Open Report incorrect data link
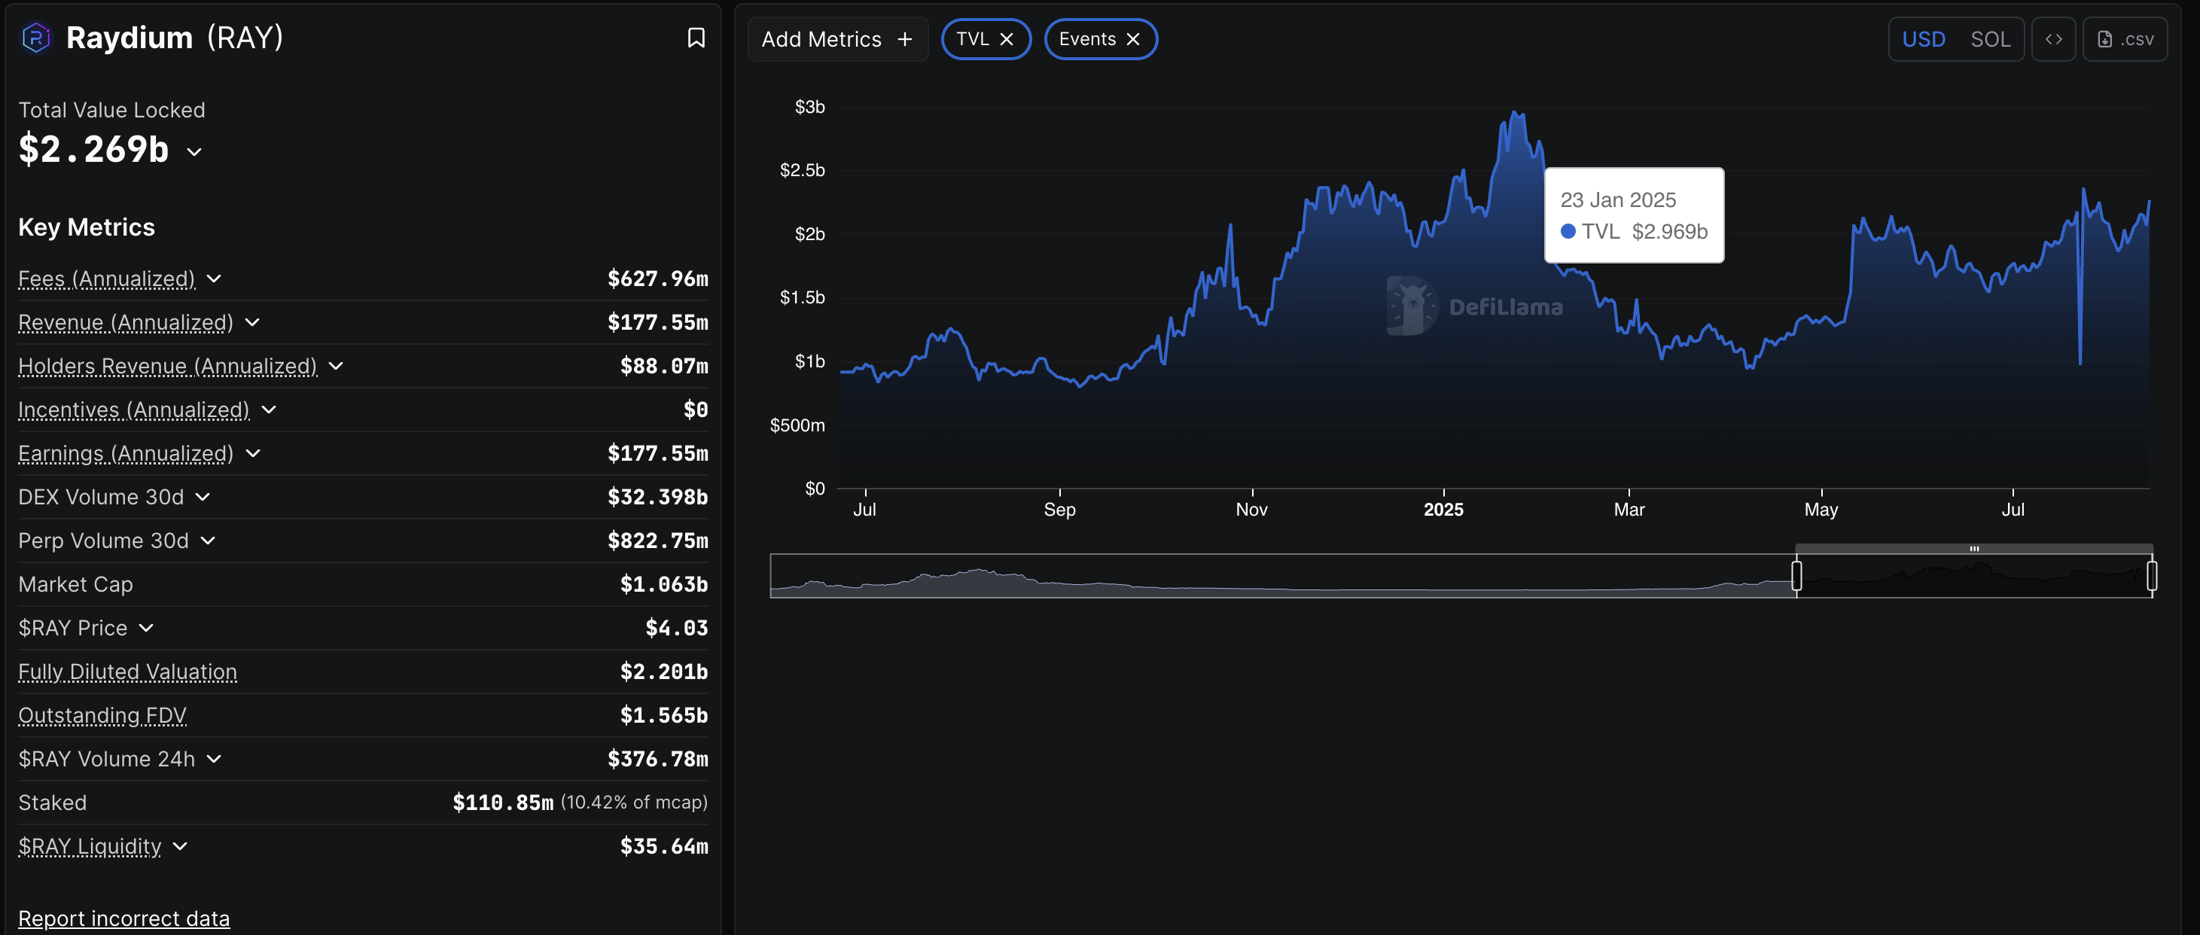The height and width of the screenshot is (935, 2200). point(123,918)
